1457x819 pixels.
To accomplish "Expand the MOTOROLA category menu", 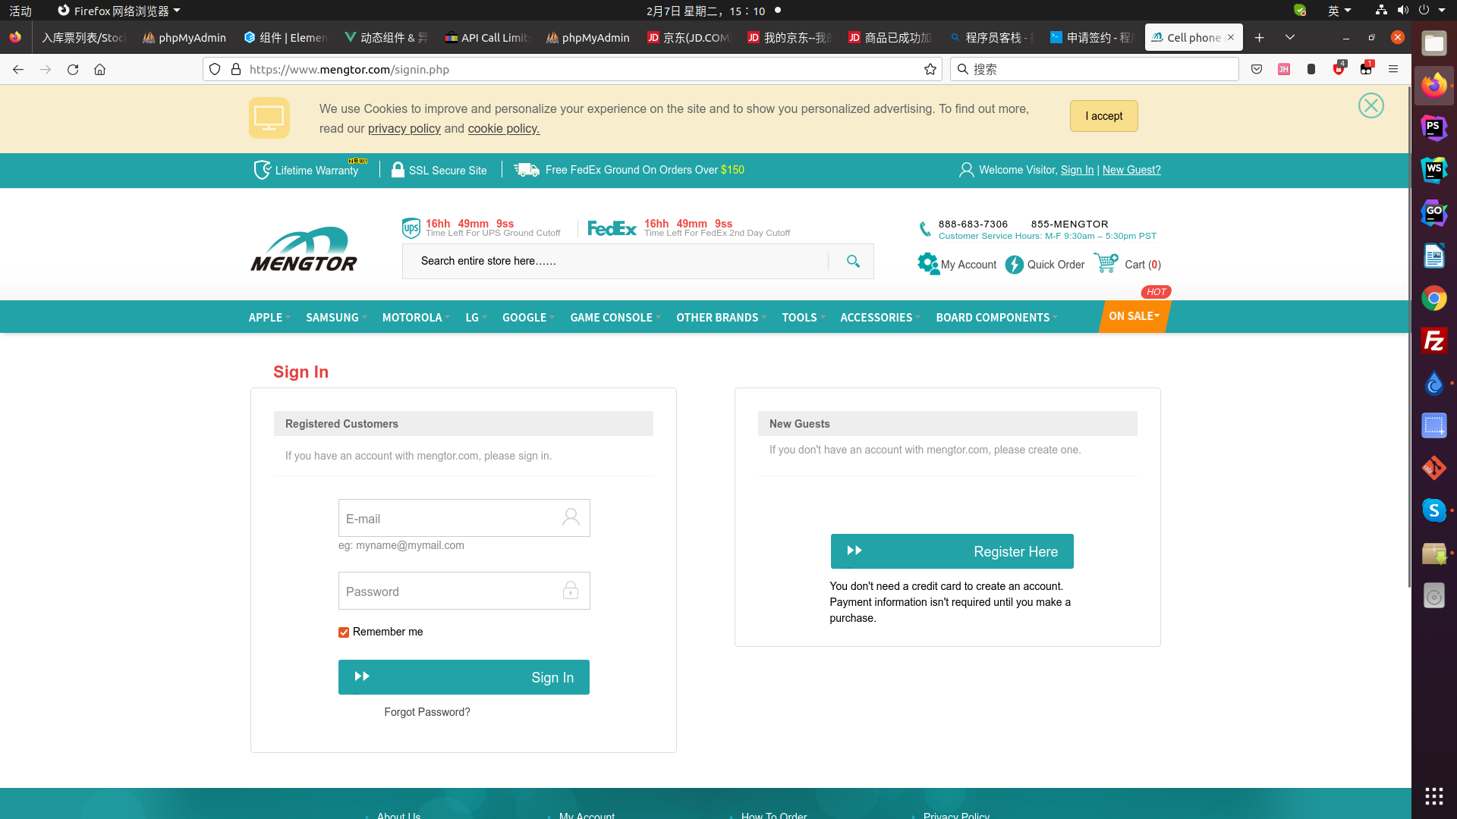I will pyautogui.click(x=416, y=317).
